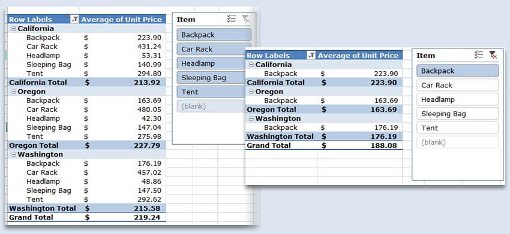The image size is (510, 234).
Task: Select the Grand Total cell showing 219.24
Action: (x=147, y=217)
